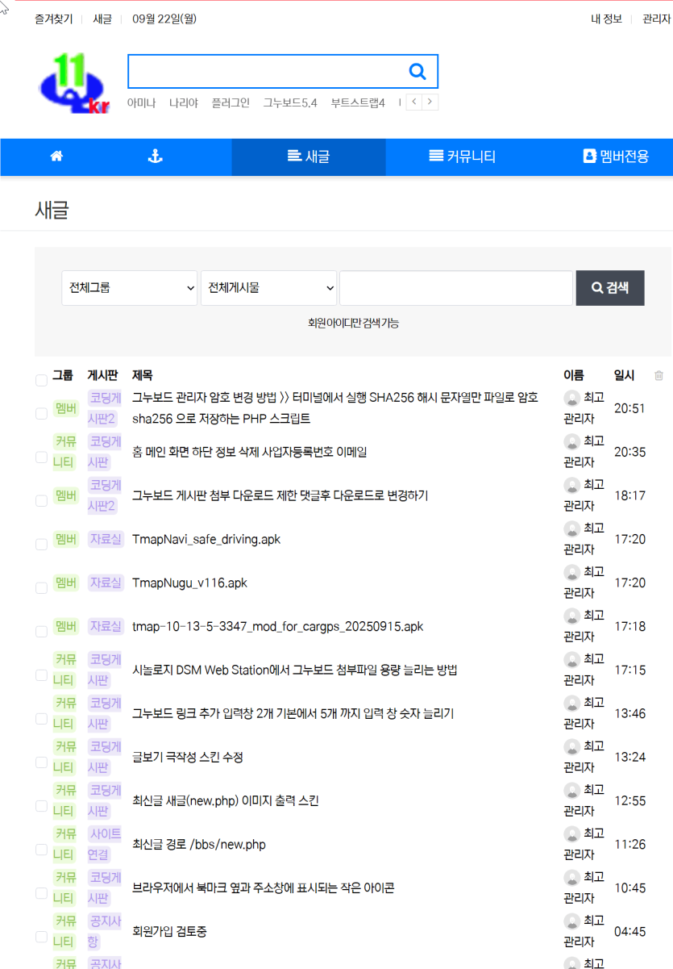Click author avatar in TmapNugu_v116.apk row
This screenshot has width=673, height=969.
571,572
